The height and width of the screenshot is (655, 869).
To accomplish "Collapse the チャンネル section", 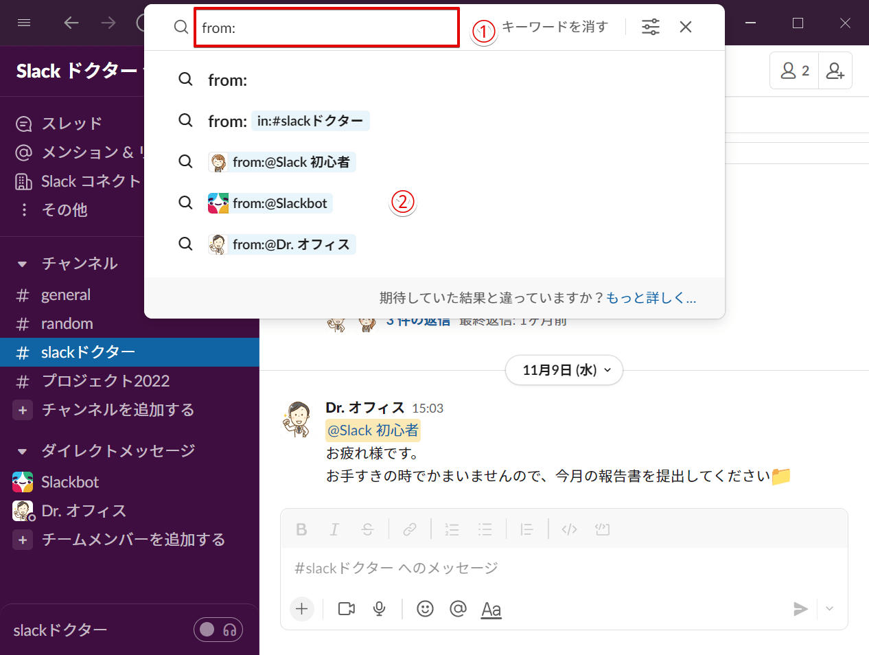I will pos(22,264).
